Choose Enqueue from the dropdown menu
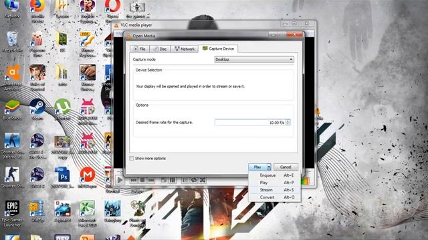The height and width of the screenshot is (240, 428). click(275, 175)
